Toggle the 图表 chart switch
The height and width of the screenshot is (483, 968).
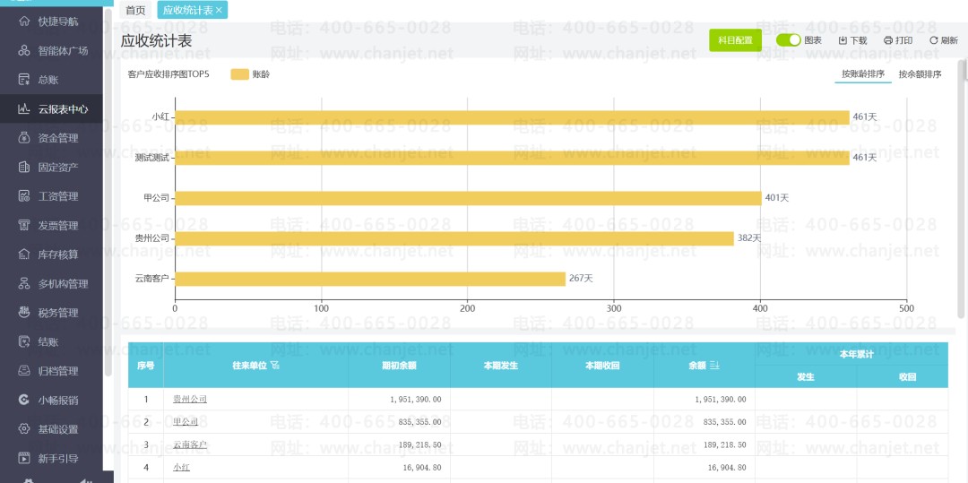tap(789, 40)
